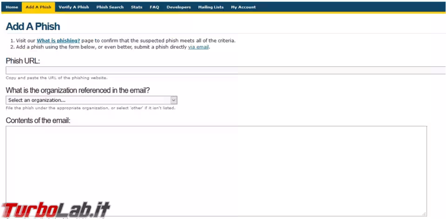Follow the 'What is phishing?' link
446x219 pixels.
pyautogui.click(x=59, y=41)
